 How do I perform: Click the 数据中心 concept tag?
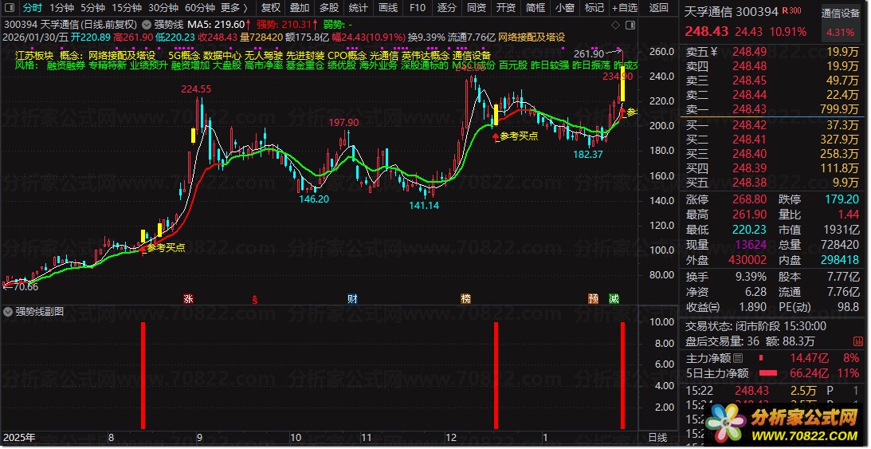[x=222, y=56]
